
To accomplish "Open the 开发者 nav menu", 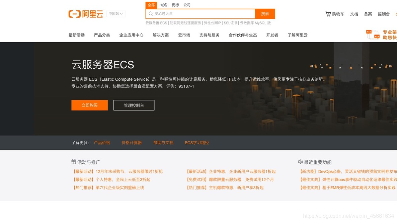I will (x=272, y=35).
